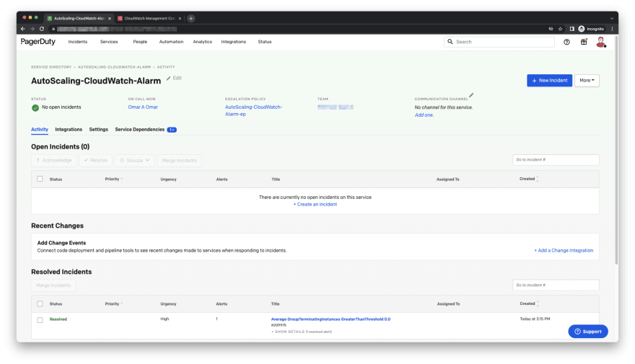Image resolution: width=635 pixels, height=364 pixels.
Task: Open the Status nav item
Action: pos(264,42)
